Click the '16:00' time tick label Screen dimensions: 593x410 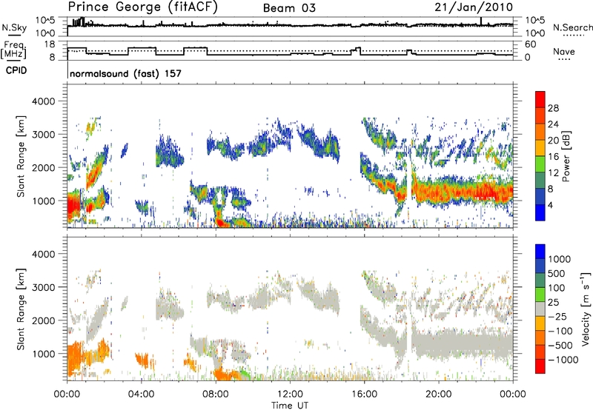(x=364, y=394)
